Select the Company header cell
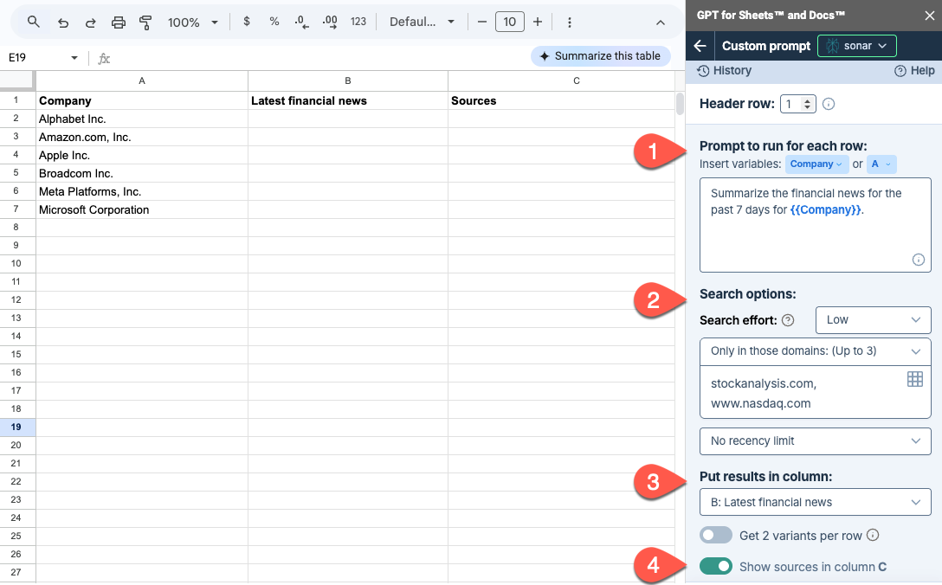 tap(142, 101)
